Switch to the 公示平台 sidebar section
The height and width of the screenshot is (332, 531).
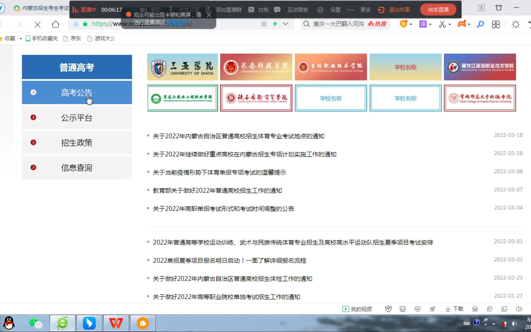(77, 117)
